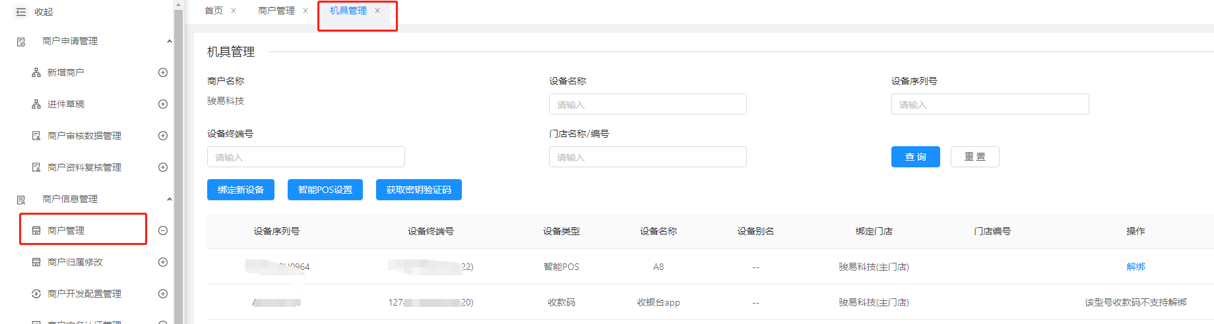1214x324 pixels.
Task: Click the plus icon beside 商户开发配置管理
Action: pos(163,294)
